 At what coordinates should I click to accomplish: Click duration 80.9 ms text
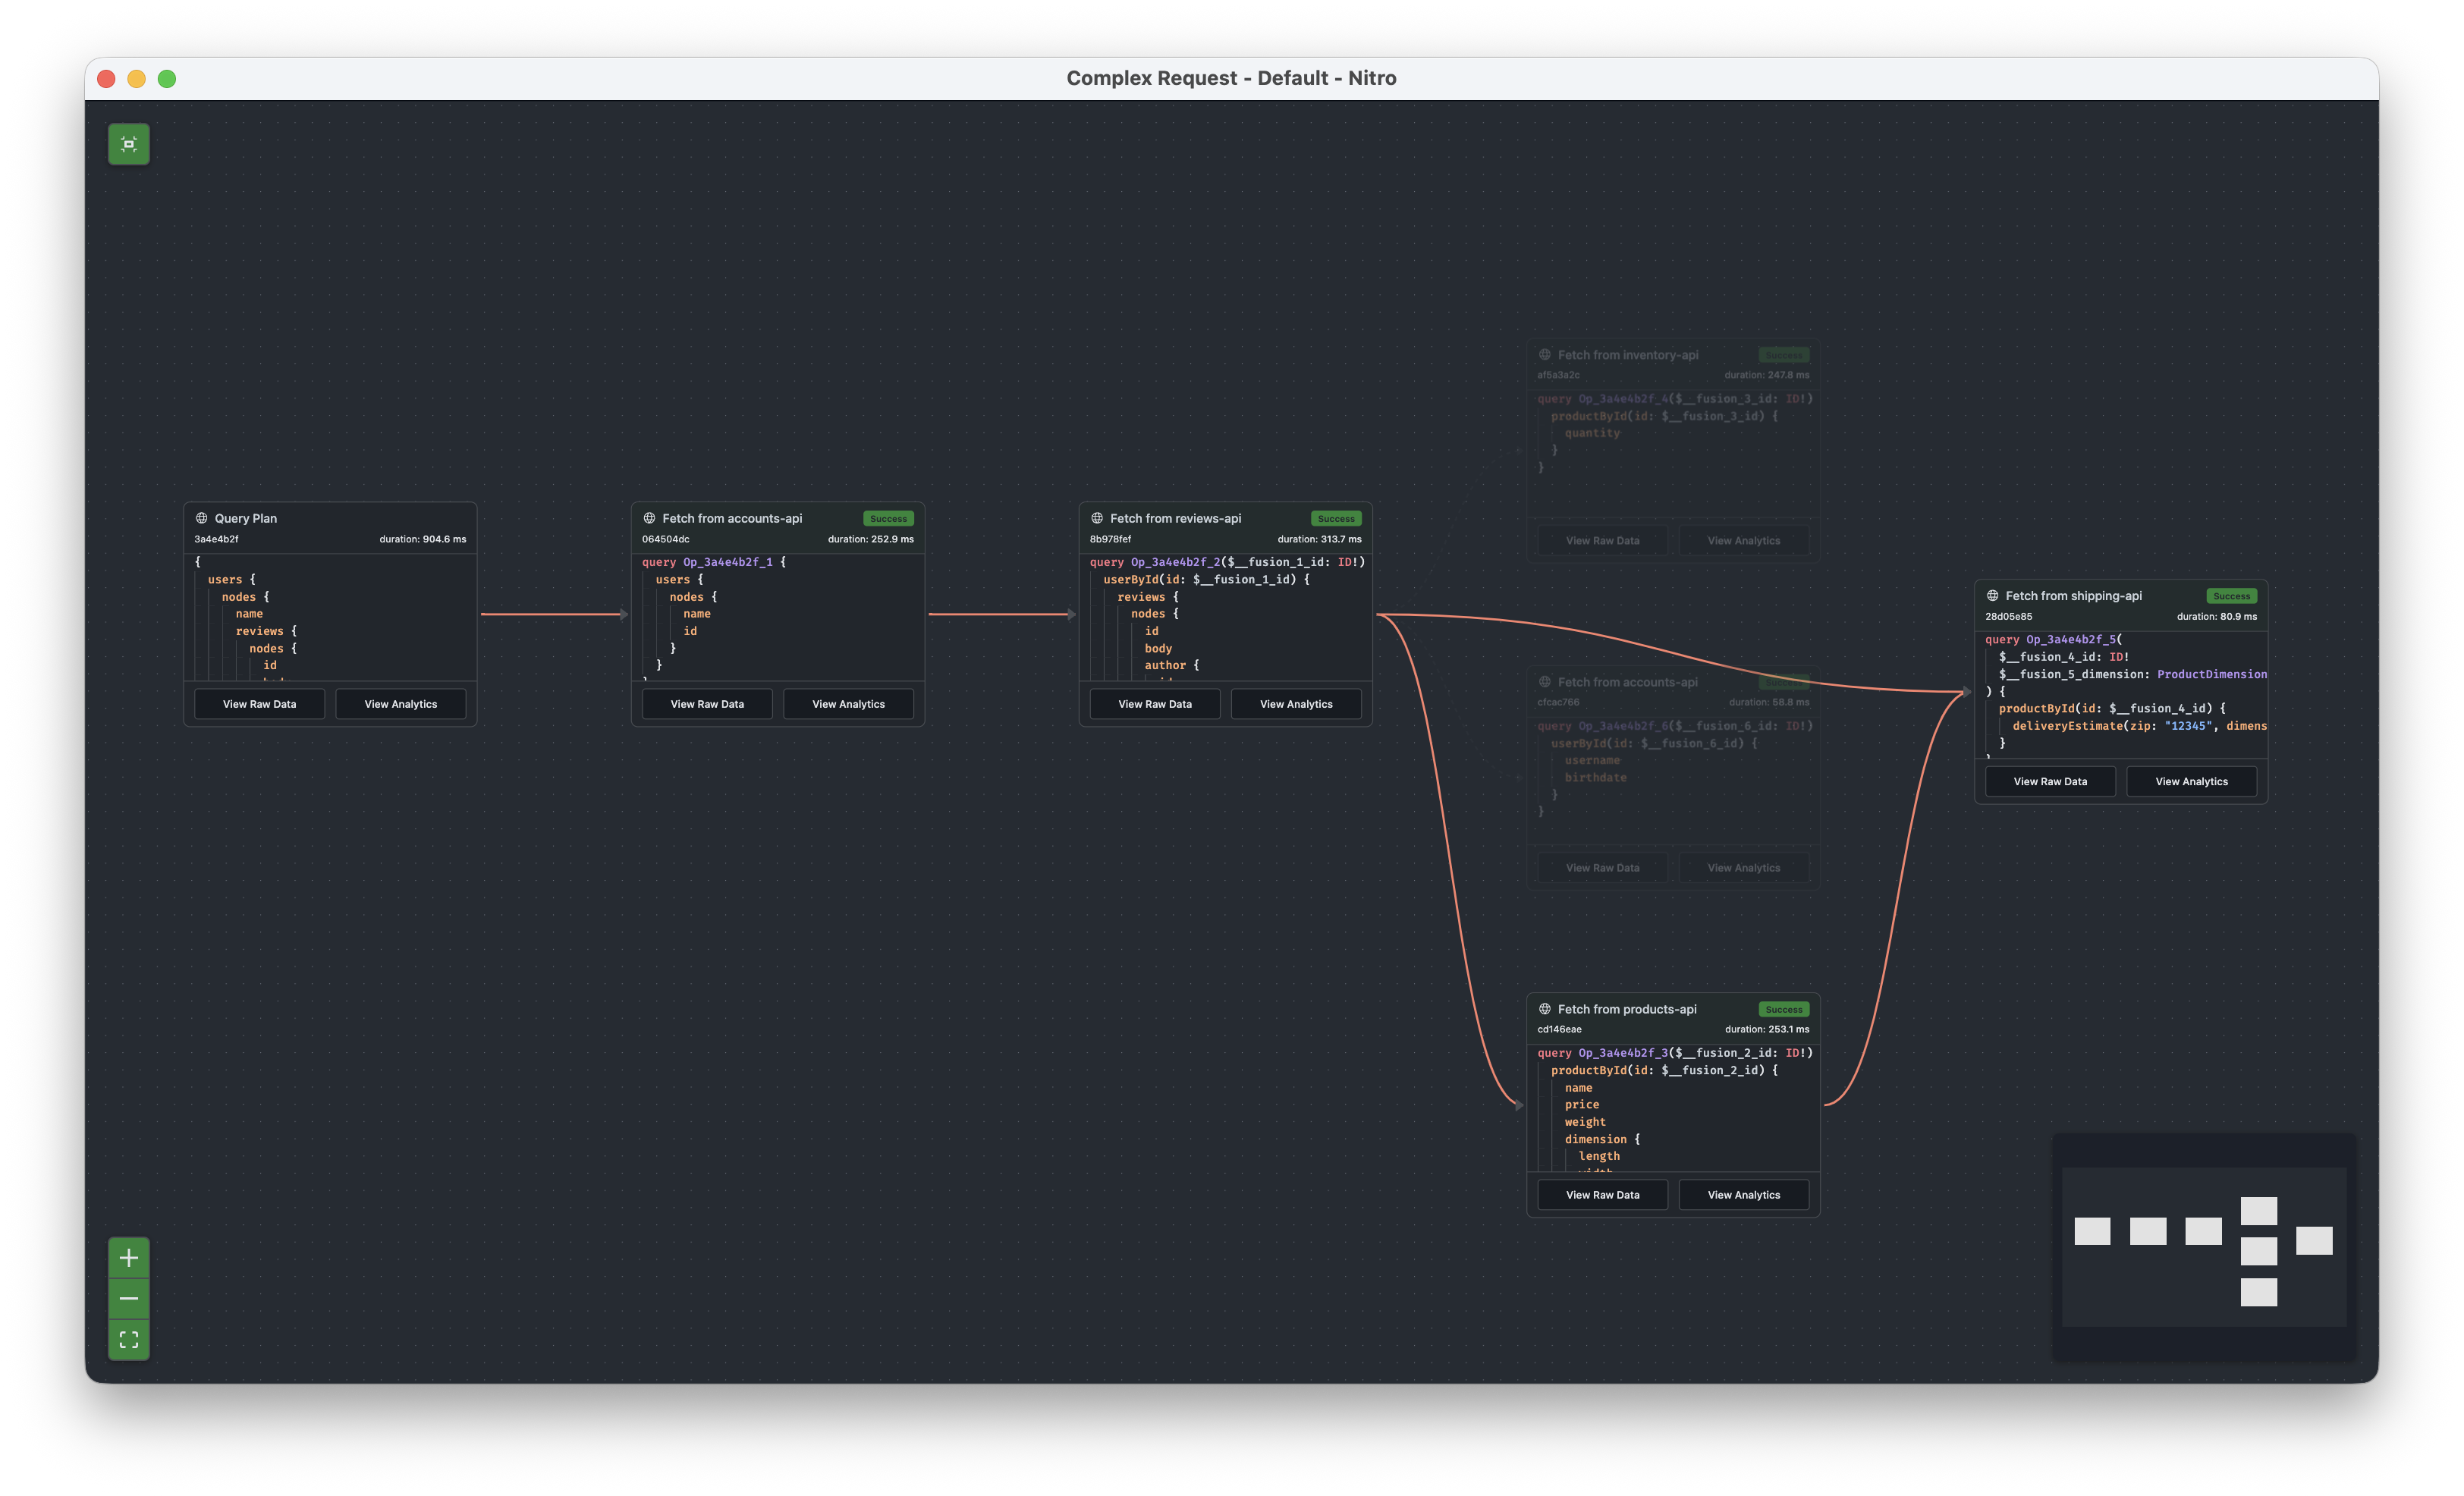pyautogui.click(x=2217, y=616)
